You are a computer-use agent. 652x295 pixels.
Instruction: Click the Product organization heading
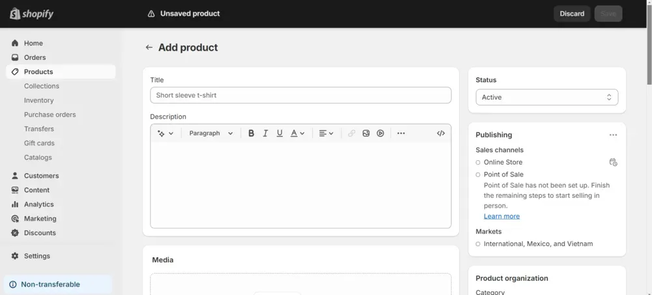pyautogui.click(x=512, y=278)
